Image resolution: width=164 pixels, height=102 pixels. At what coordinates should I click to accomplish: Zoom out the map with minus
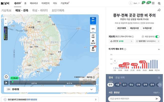6,23
